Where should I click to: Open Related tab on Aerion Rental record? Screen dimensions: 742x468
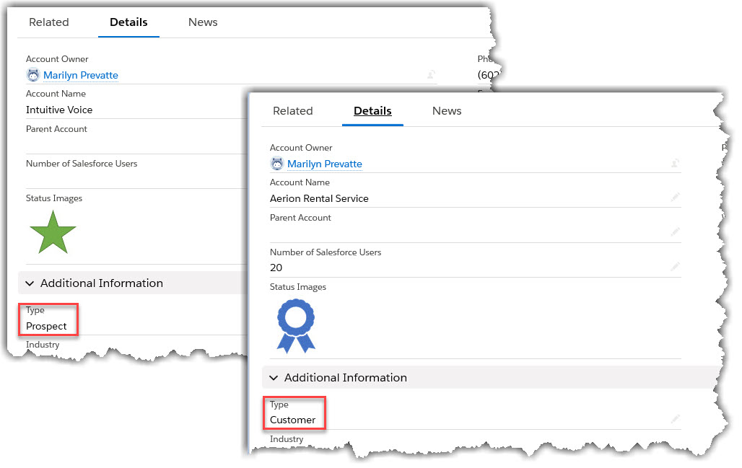coord(292,111)
